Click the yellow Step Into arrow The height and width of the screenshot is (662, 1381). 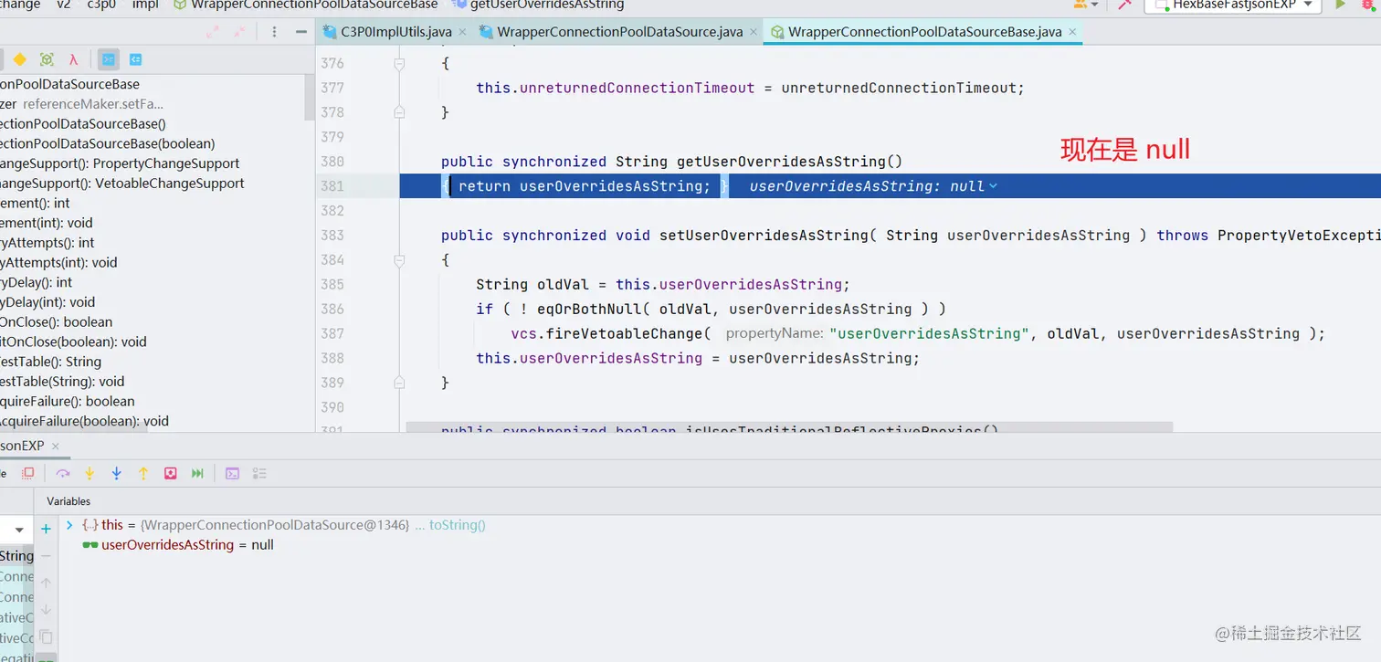(x=90, y=473)
